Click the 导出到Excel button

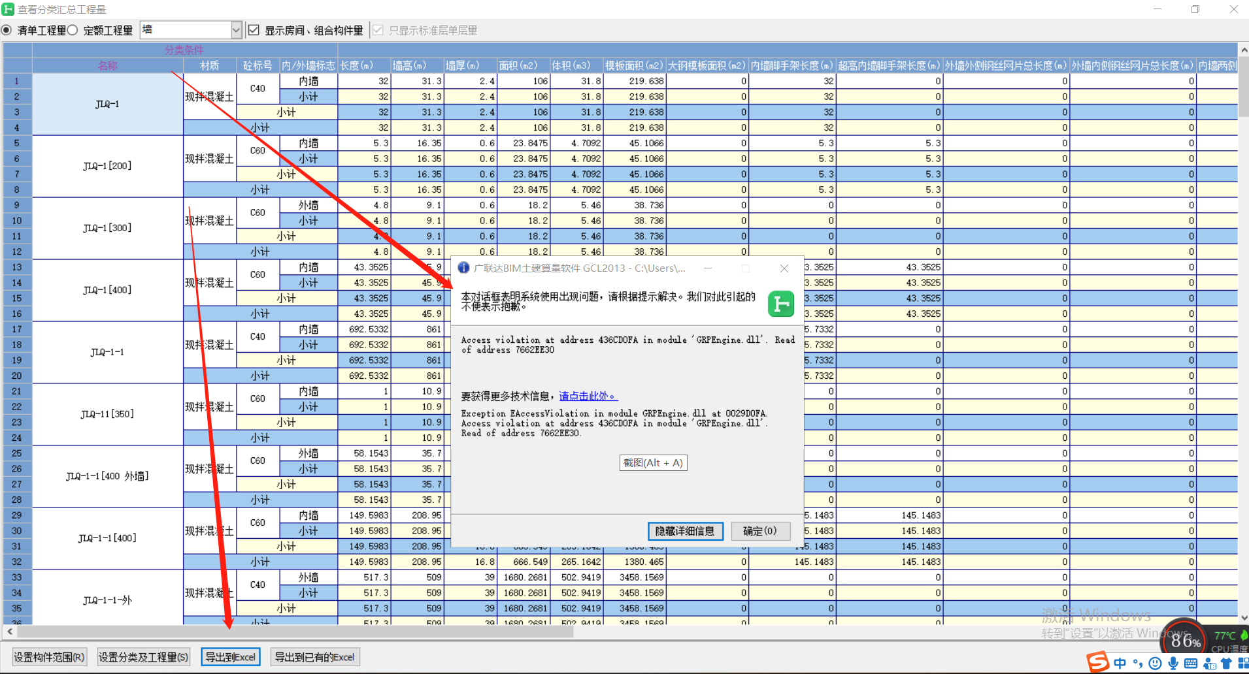231,657
